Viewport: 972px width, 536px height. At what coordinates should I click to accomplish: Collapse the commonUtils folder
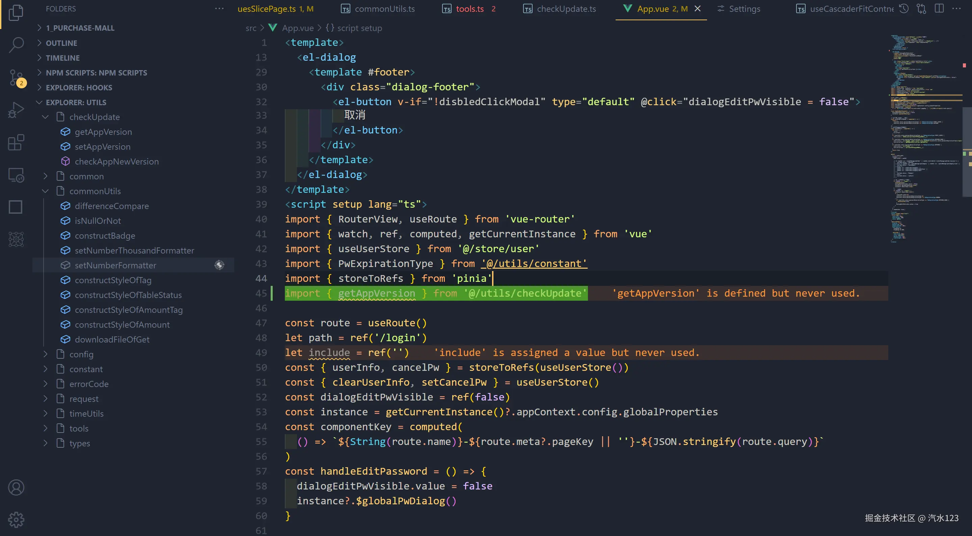pos(95,191)
